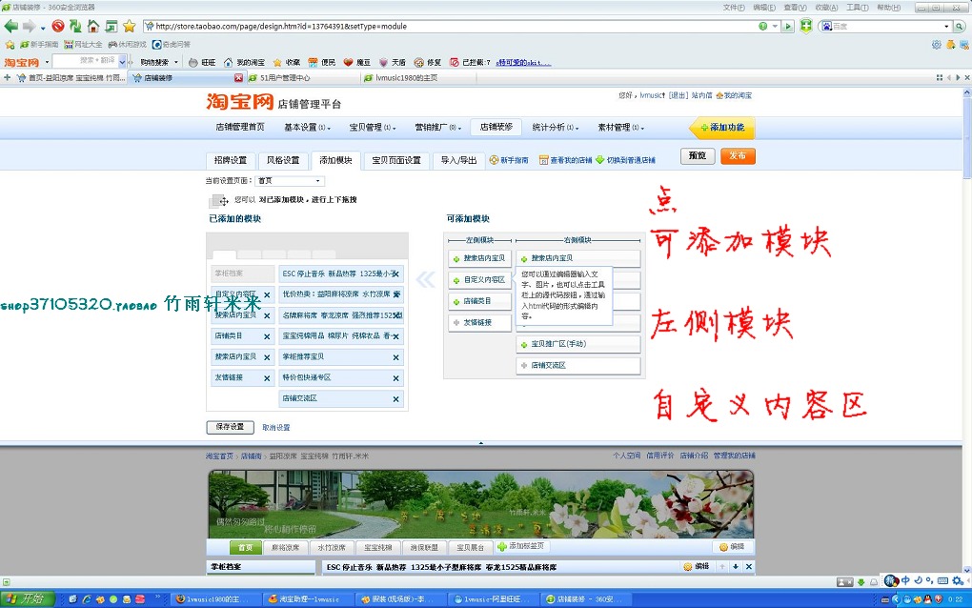Select the 麻将凉席 shop preview tab
This screenshot has height=608, width=972.
(x=285, y=547)
